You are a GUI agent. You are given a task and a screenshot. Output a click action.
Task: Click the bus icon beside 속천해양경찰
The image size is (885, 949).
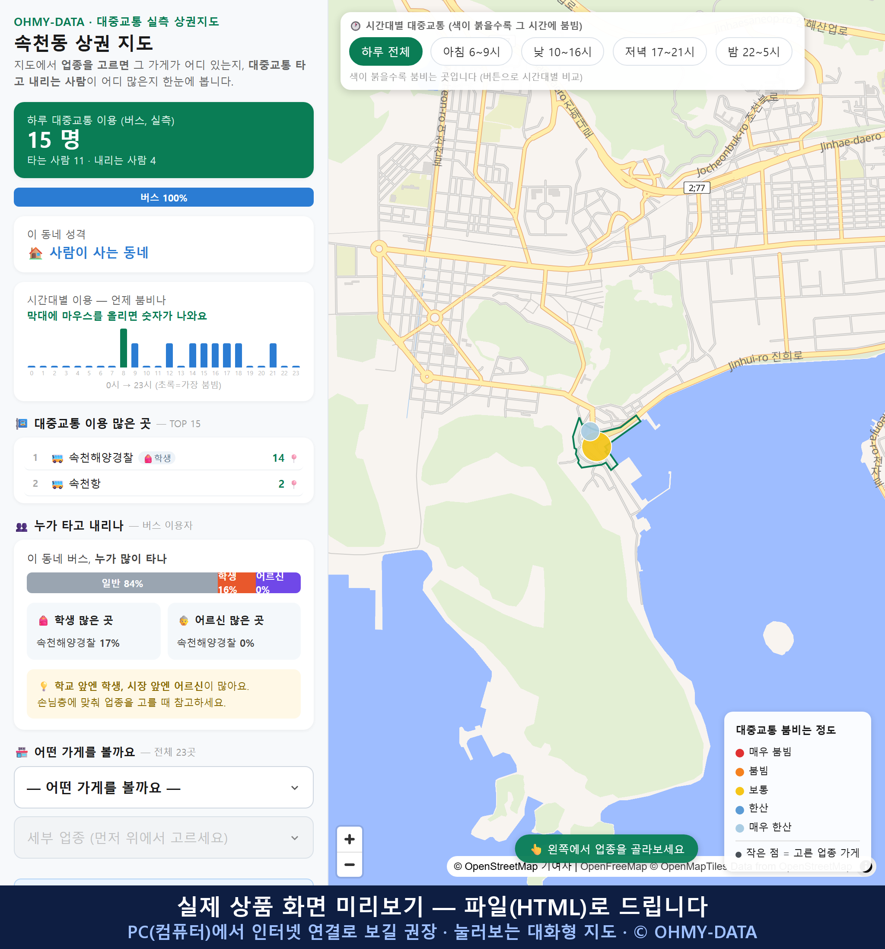point(57,459)
